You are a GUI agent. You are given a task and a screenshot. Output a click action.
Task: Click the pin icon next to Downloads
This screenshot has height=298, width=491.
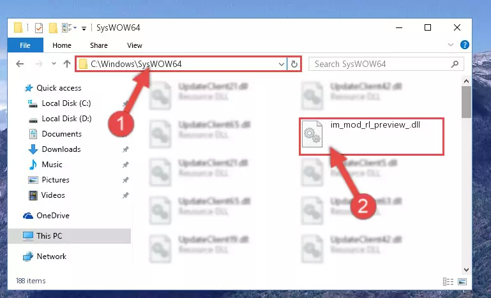[x=126, y=149]
